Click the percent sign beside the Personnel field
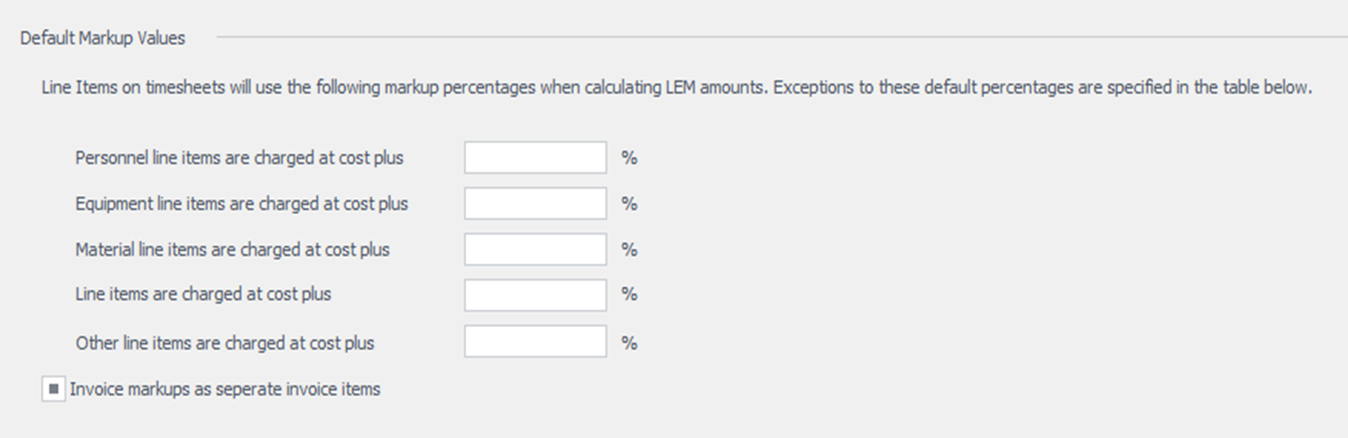 629,158
